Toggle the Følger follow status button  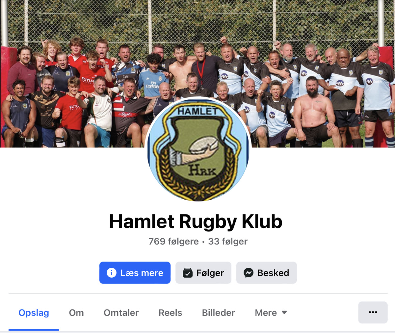pyautogui.click(x=203, y=273)
